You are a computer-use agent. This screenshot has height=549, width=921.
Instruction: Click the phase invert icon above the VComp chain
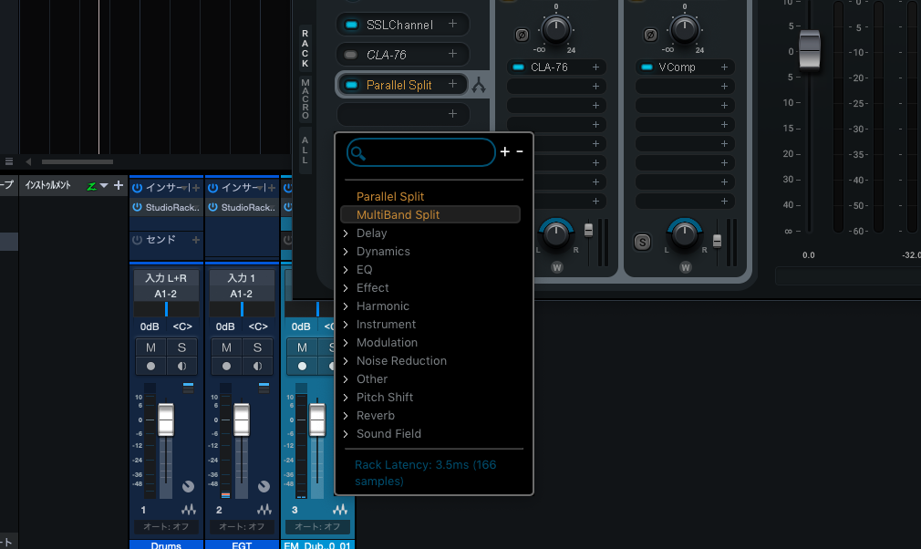650,35
